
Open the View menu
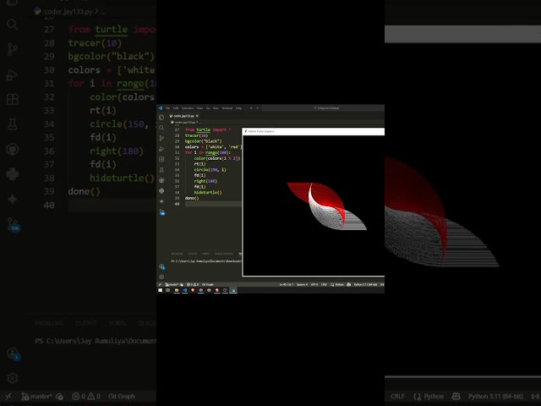coord(199,108)
